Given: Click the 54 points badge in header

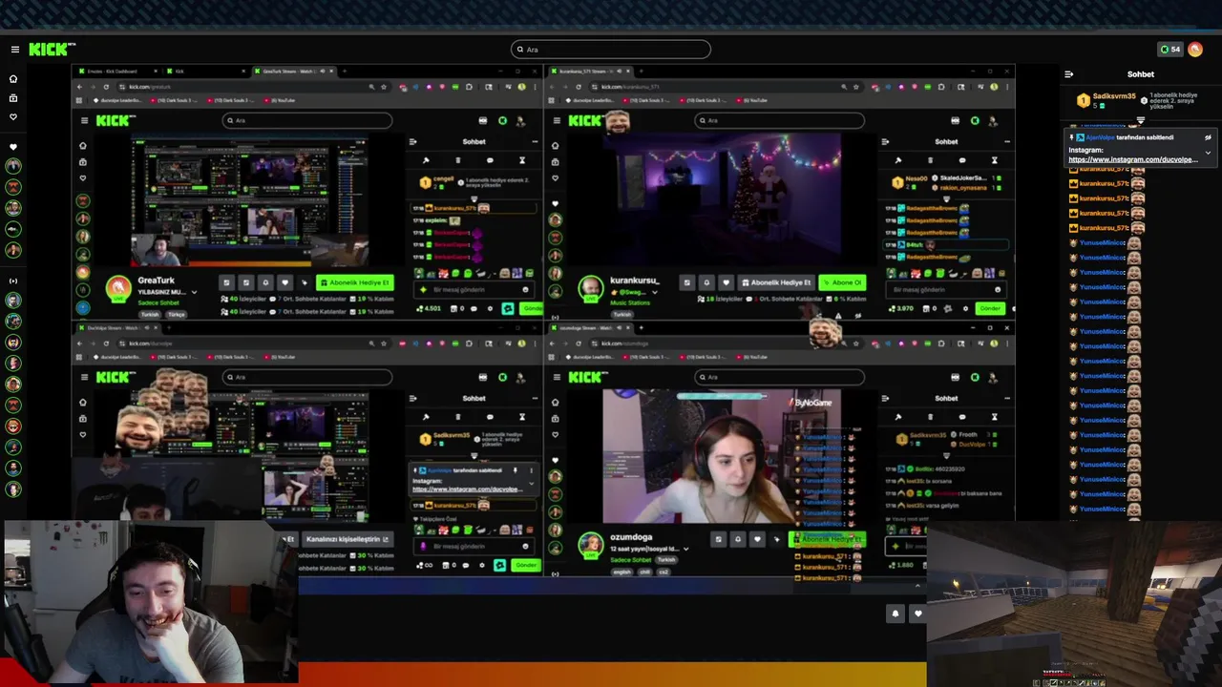Looking at the screenshot, I should [1169, 49].
